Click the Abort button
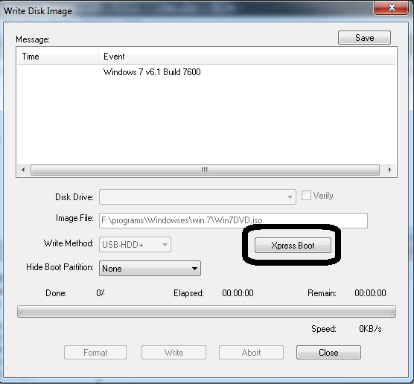Image resolution: width=414 pixels, height=384 pixels. [251, 352]
